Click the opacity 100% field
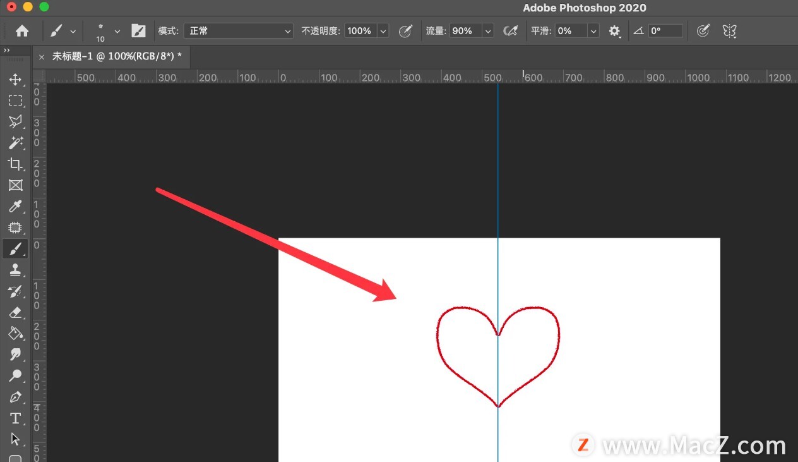798x462 pixels. [x=360, y=31]
